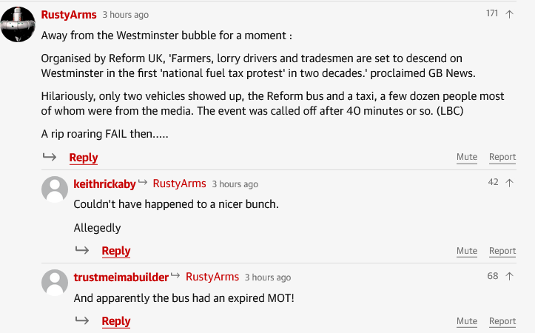
Task: Open RustyArms parent link in trustmeimabuilder's reply
Action: tap(212, 277)
